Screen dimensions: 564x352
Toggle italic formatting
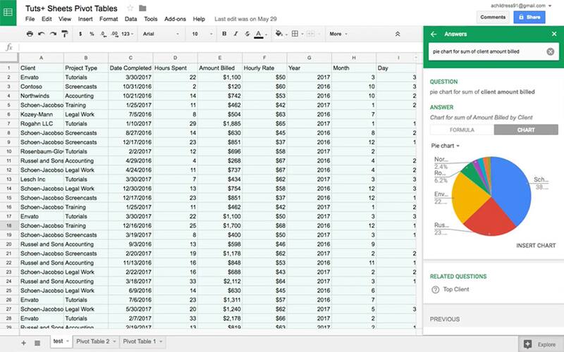tap(235, 33)
